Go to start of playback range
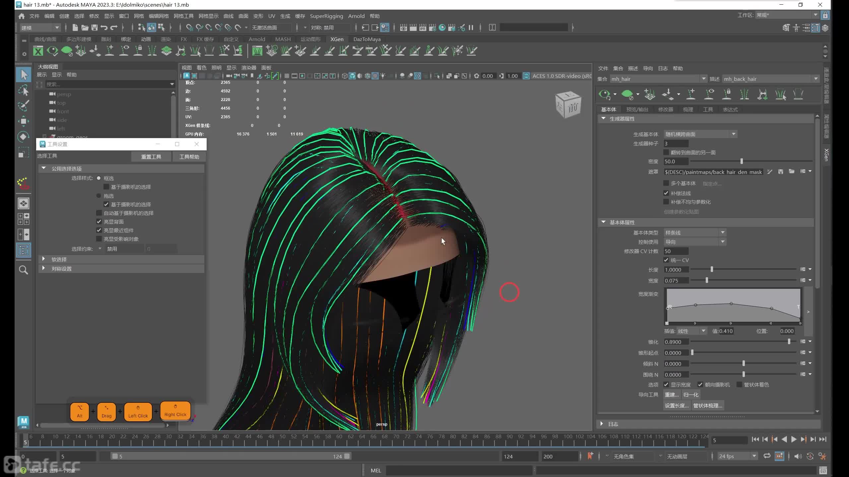This screenshot has width=849, height=477. (x=755, y=439)
